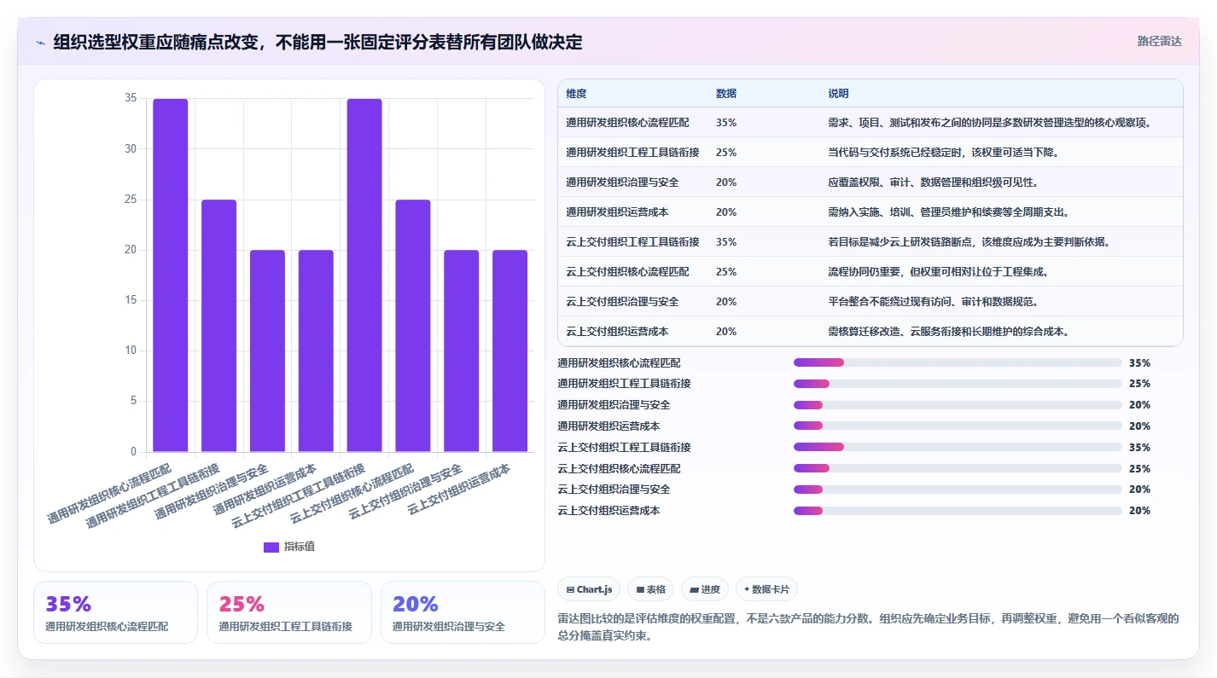
Task: Select table cell 通用研发组织核心流程匹配
Action: tap(627, 123)
